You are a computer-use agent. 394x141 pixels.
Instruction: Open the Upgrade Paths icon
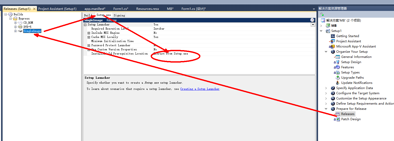coord(338,77)
